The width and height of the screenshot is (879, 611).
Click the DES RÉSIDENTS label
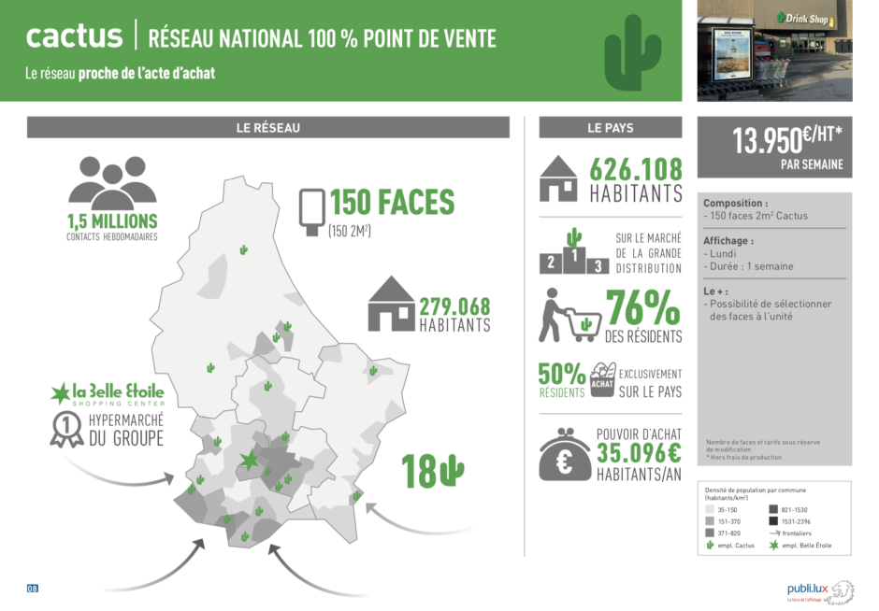643,336
